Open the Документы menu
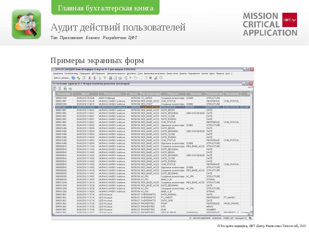The width and height of the screenshot is (309, 232). coord(131,73)
